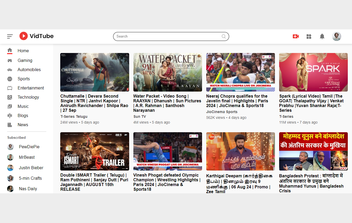Visit the T-Series Telugu channel link
The height and width of the screenshot is (223, 352).
tap(74, 116)
